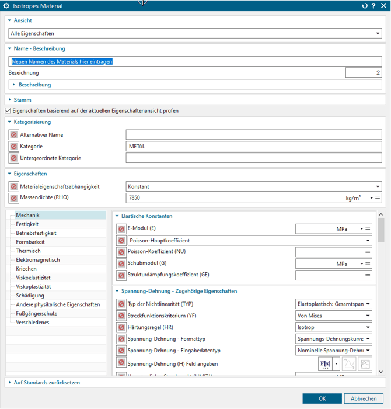
Task: Click the lock icon beside Härtungsregel (HR)
Action: pos(121,327)
